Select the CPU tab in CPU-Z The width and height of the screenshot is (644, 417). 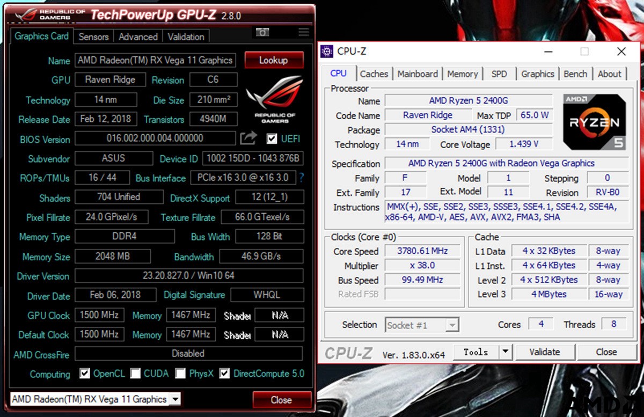339,74
